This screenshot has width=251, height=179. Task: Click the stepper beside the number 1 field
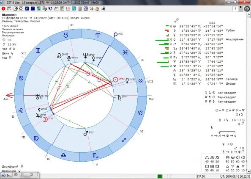(240, 8)
